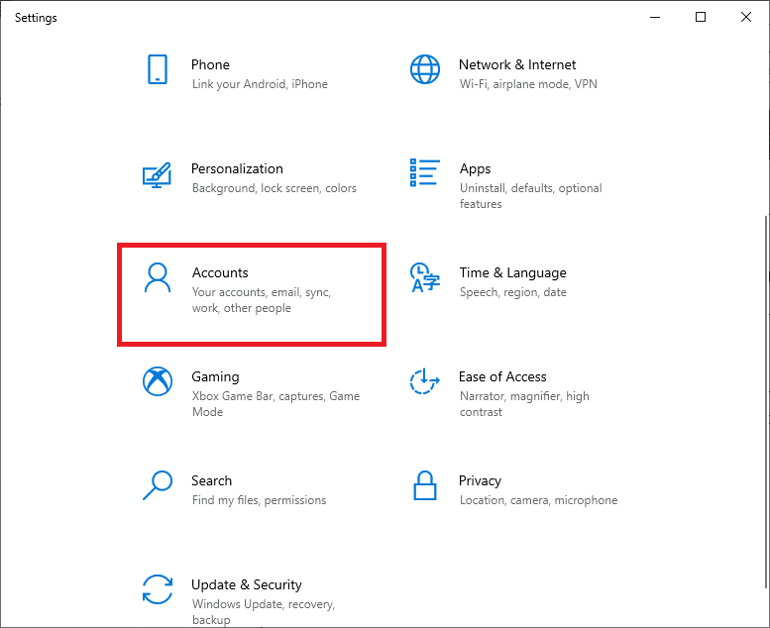Viewport: 770px width, 628px height.
Task: Minimize the Settings window
Action: pos(655,17)
